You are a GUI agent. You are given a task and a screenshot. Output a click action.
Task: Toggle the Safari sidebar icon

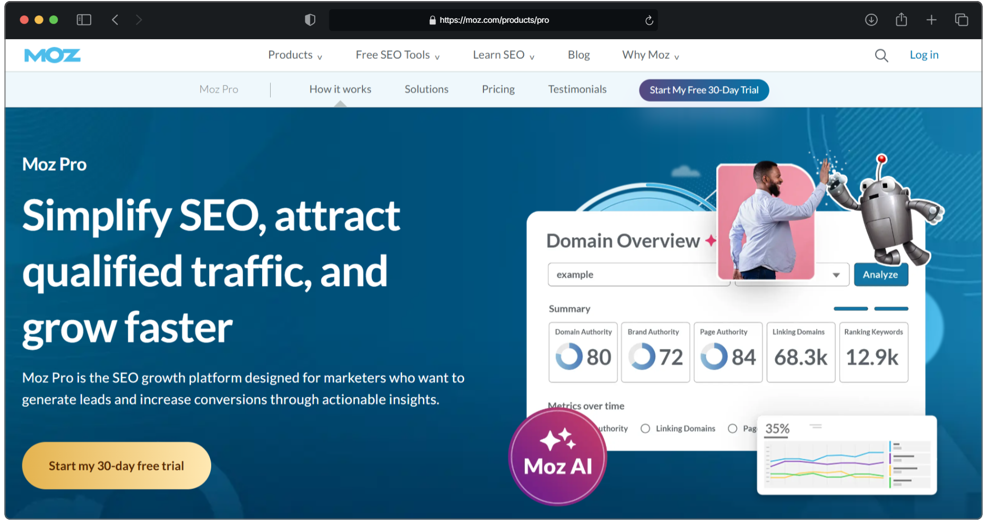click(84, 20)
